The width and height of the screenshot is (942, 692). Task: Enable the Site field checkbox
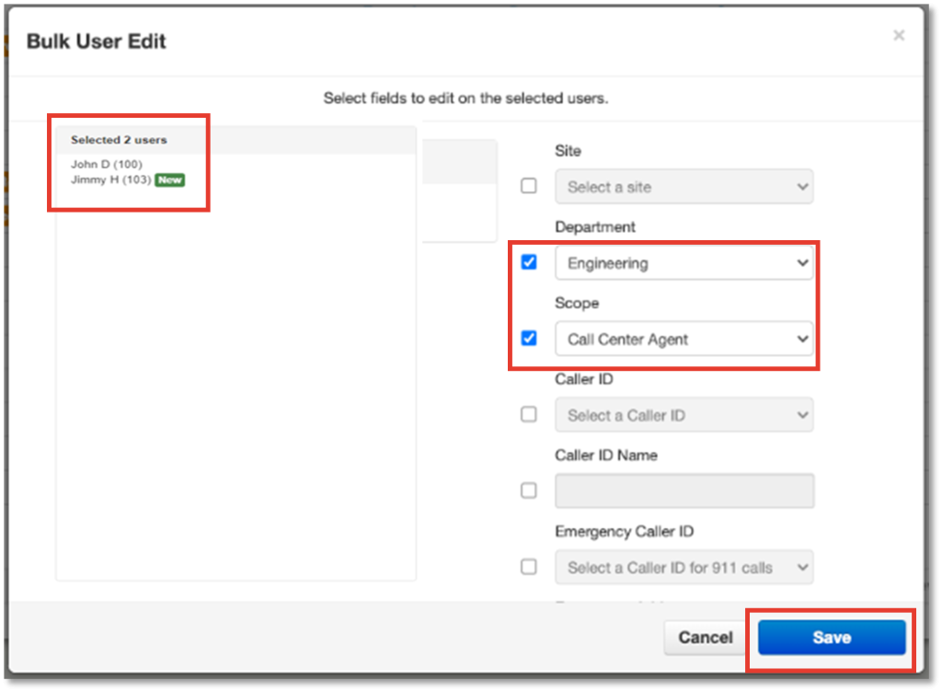(529, 186)
